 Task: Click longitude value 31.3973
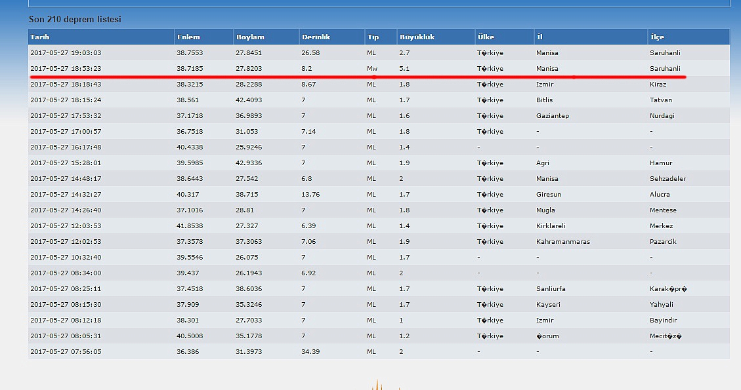tap(249, 352)
